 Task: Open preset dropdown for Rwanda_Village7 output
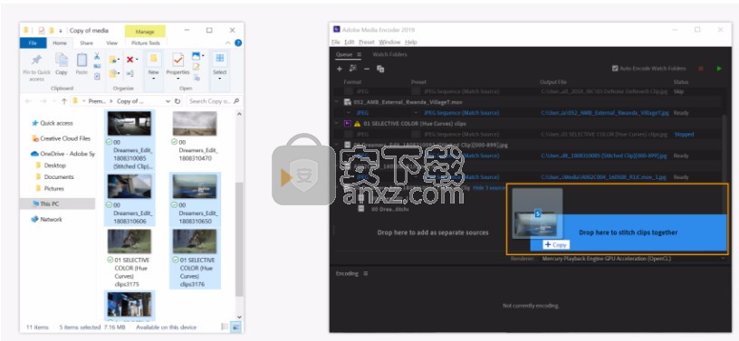pyautogui.click(x=417, y=113)
